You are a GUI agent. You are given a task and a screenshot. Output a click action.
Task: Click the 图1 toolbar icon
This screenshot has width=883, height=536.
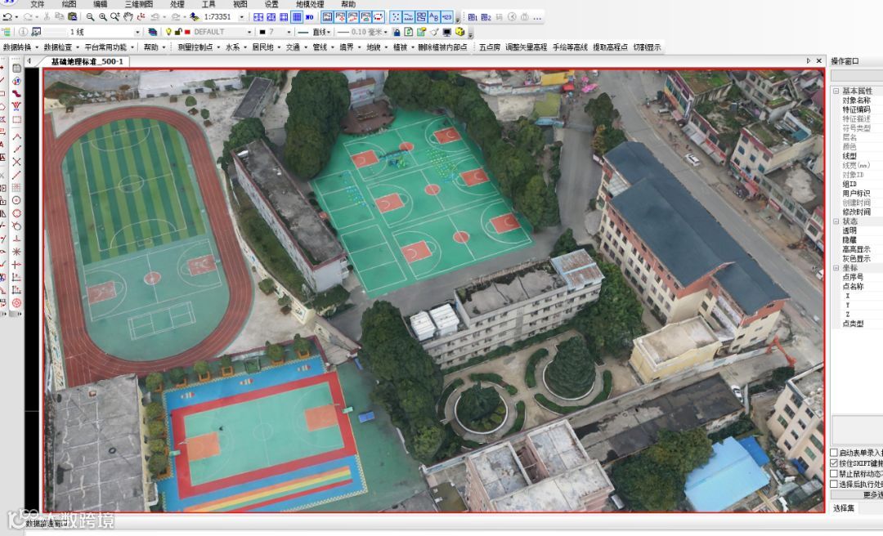pyautogui.click(x=473, y=17)
